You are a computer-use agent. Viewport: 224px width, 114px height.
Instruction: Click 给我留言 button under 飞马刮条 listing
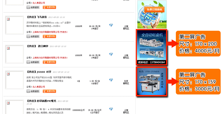(x=33, y=37)
